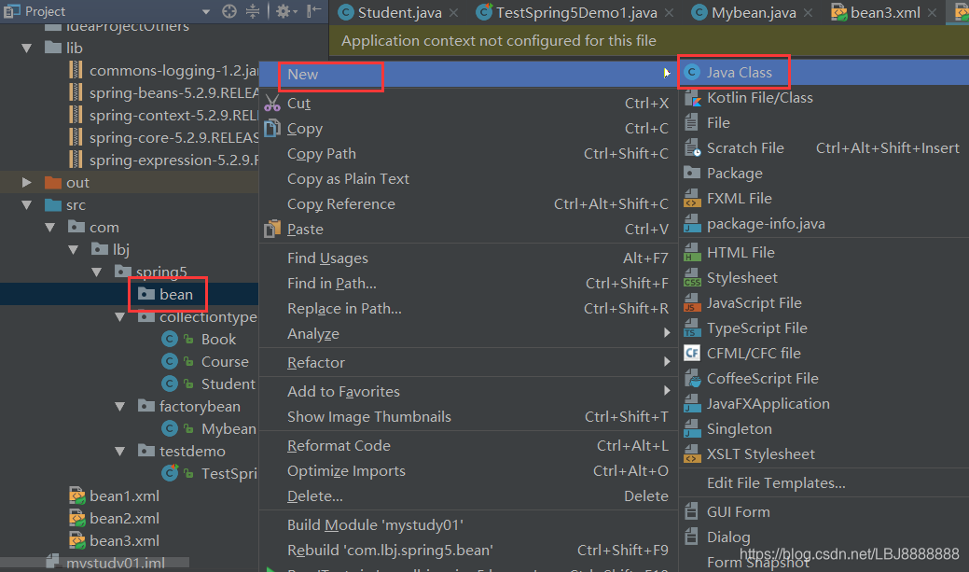This screenshot has height=572, width=969.
Task: Close the Student.java tab
Action: 453,13
